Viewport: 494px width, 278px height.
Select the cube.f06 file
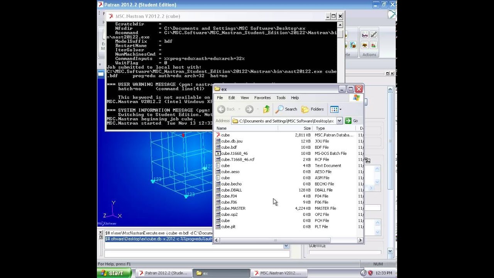229,202
